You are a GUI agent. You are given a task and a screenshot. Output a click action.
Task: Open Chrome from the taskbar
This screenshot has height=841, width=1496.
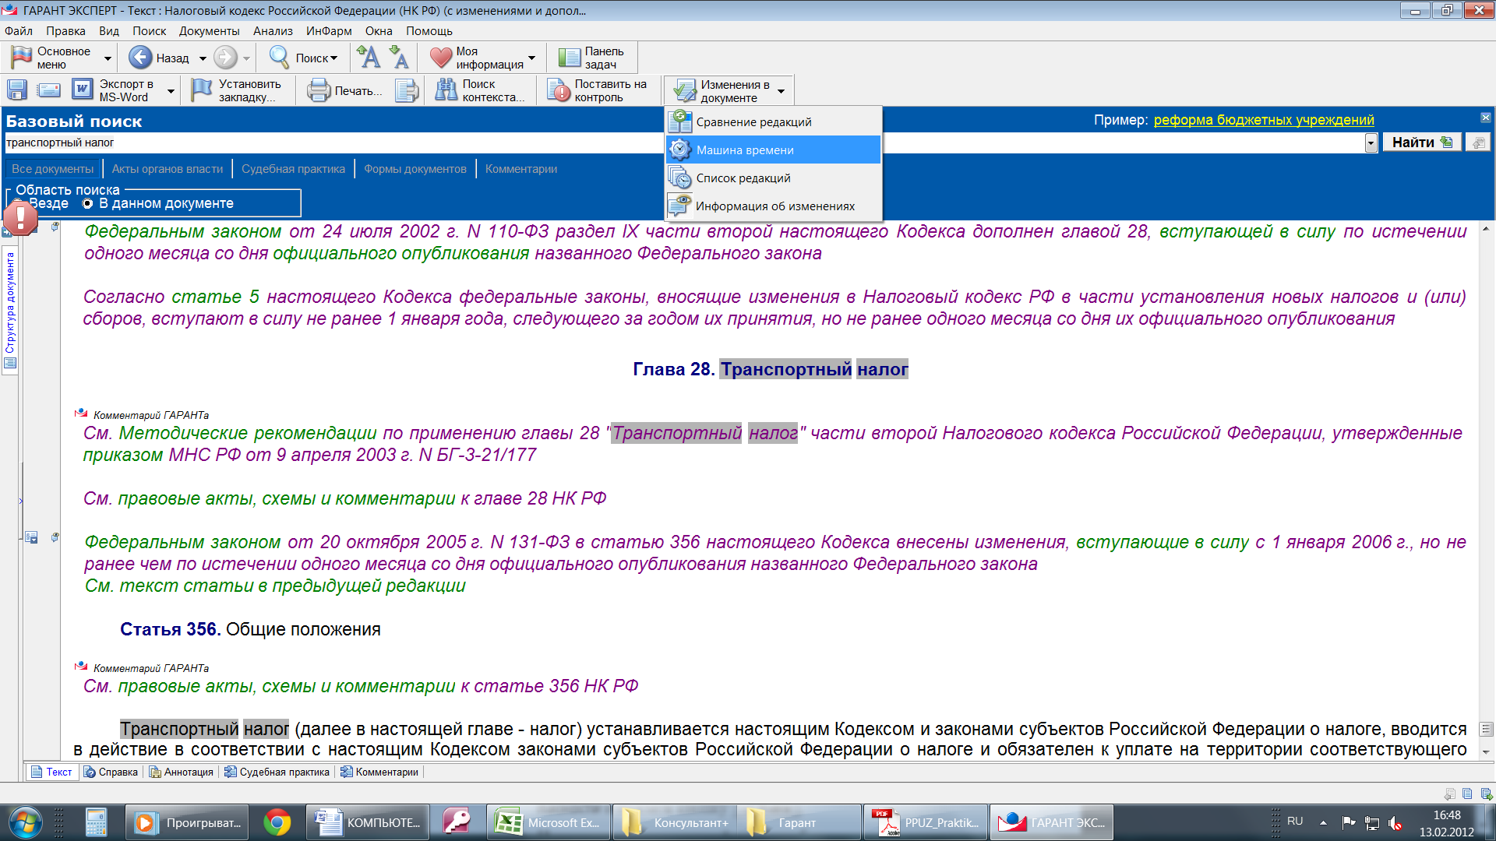coord(277,822)
